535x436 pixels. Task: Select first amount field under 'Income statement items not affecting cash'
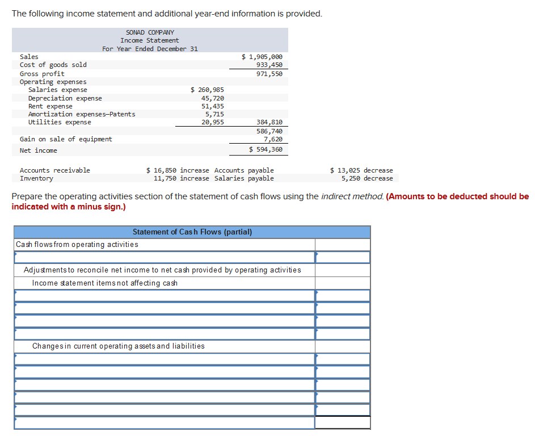343,295
